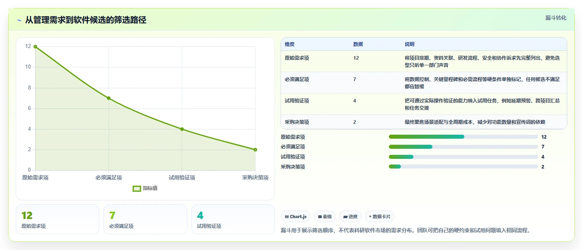
Task: Click the lightning icon beside the title
Action: coord(19,20)
